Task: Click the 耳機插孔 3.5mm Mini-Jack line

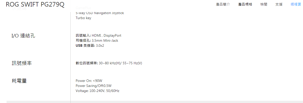Action: click(x=97, y=40)
